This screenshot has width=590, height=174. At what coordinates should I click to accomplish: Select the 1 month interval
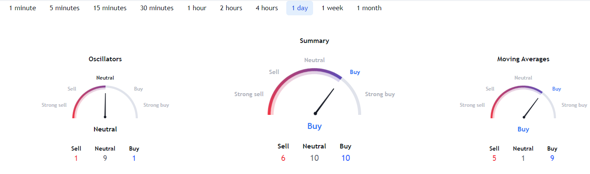369,8
